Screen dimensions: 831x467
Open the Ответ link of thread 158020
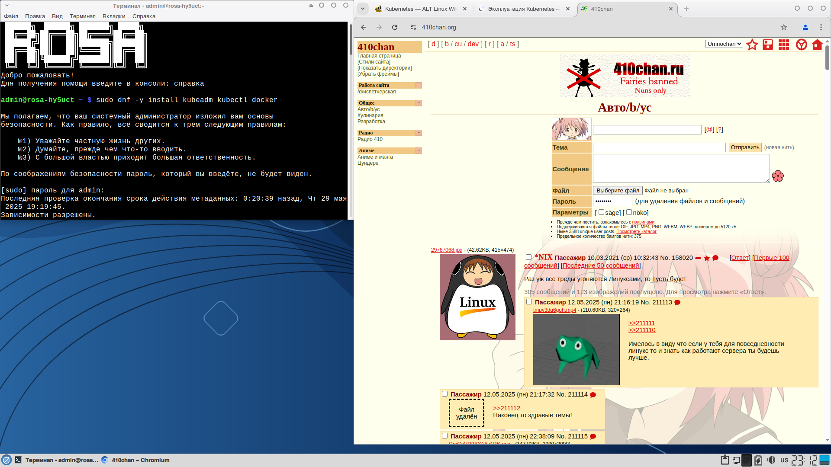740,258
